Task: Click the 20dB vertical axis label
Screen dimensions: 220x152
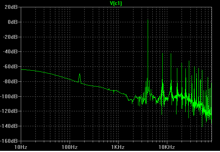Action: pyautogui.click(x=11, y=7)
